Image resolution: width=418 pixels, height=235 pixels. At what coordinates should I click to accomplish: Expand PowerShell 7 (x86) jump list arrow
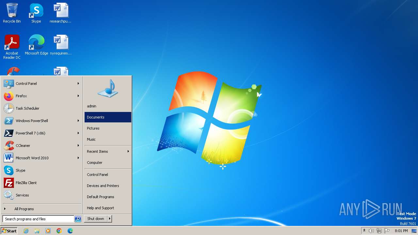(x=78, y=133)
